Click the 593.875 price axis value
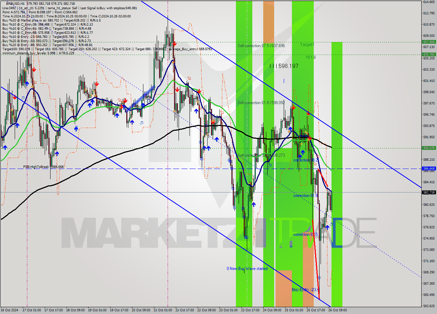 click(429, 126)
